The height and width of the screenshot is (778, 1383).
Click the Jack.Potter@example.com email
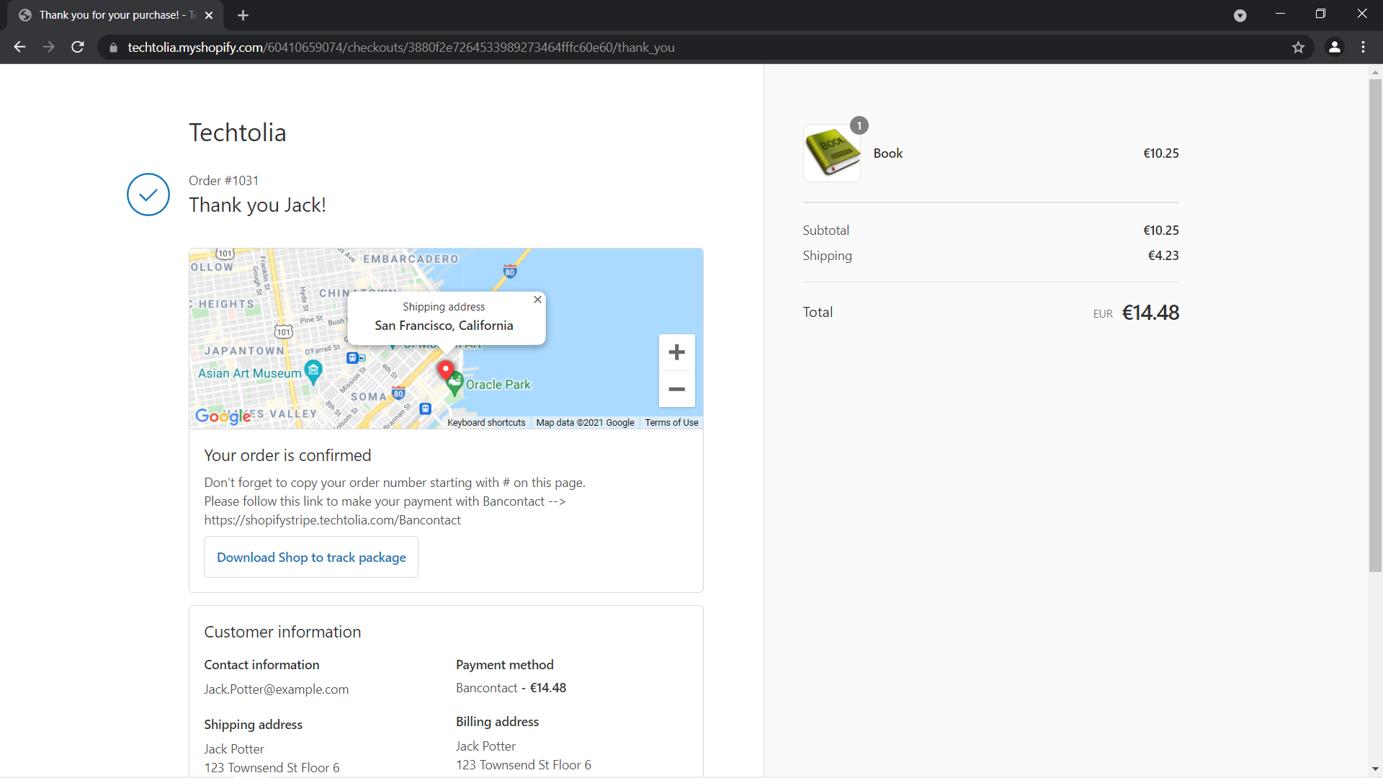pos(276,689)
